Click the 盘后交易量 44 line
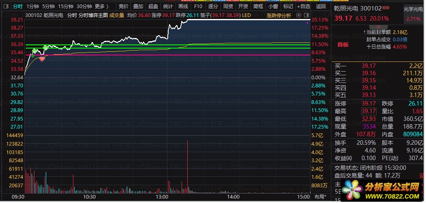This screenshot has height=203, width=426. tap(367, 176)
